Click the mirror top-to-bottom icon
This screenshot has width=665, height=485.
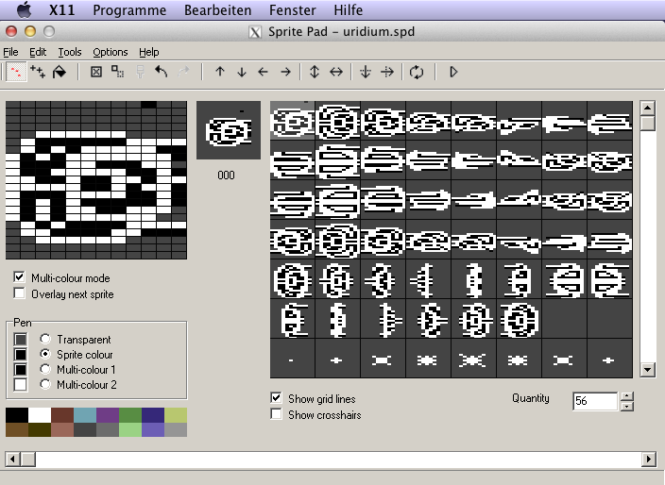pyautogui.click(x=366, y=72)
